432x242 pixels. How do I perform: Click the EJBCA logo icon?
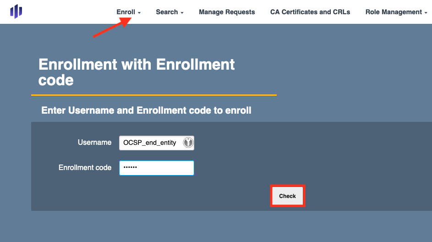click(x=16, y=11)
